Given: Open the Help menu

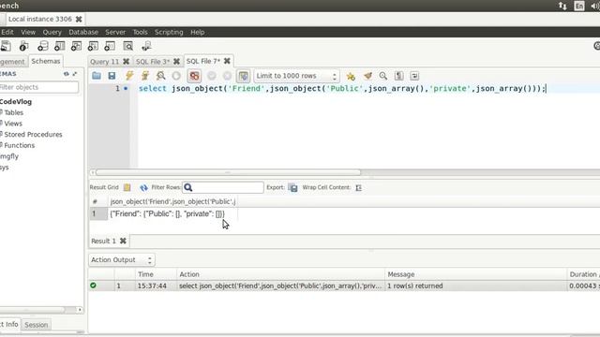Looking at the screenshot, I should pyautogui.click(x=198, y=32).
